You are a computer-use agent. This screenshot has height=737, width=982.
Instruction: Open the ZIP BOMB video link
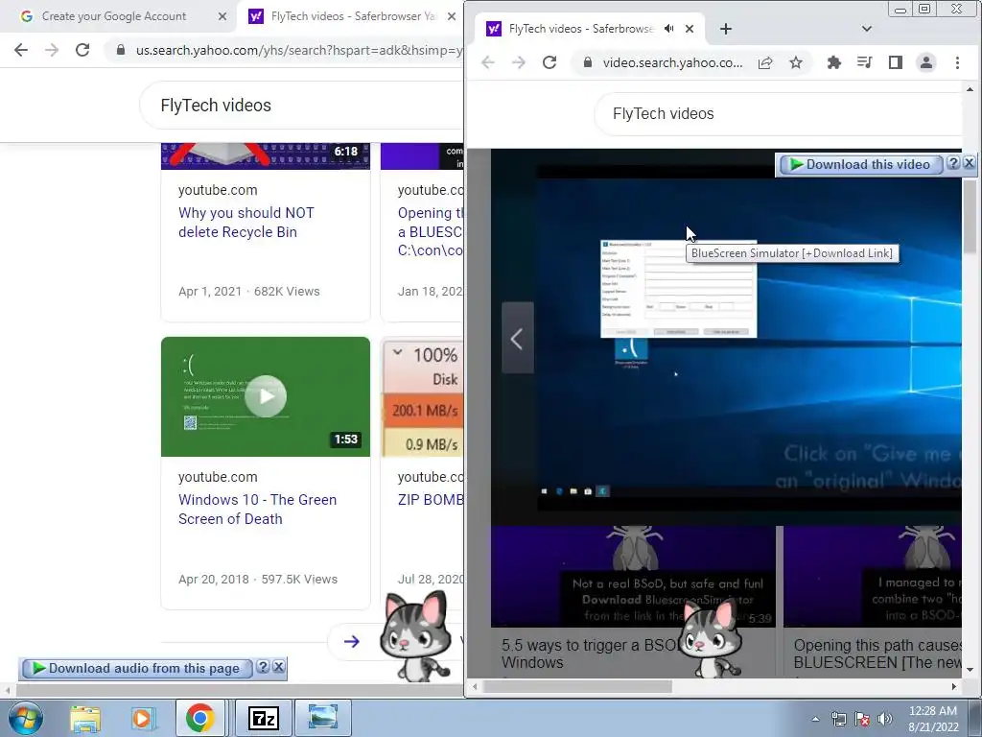[x=431, y=499]
